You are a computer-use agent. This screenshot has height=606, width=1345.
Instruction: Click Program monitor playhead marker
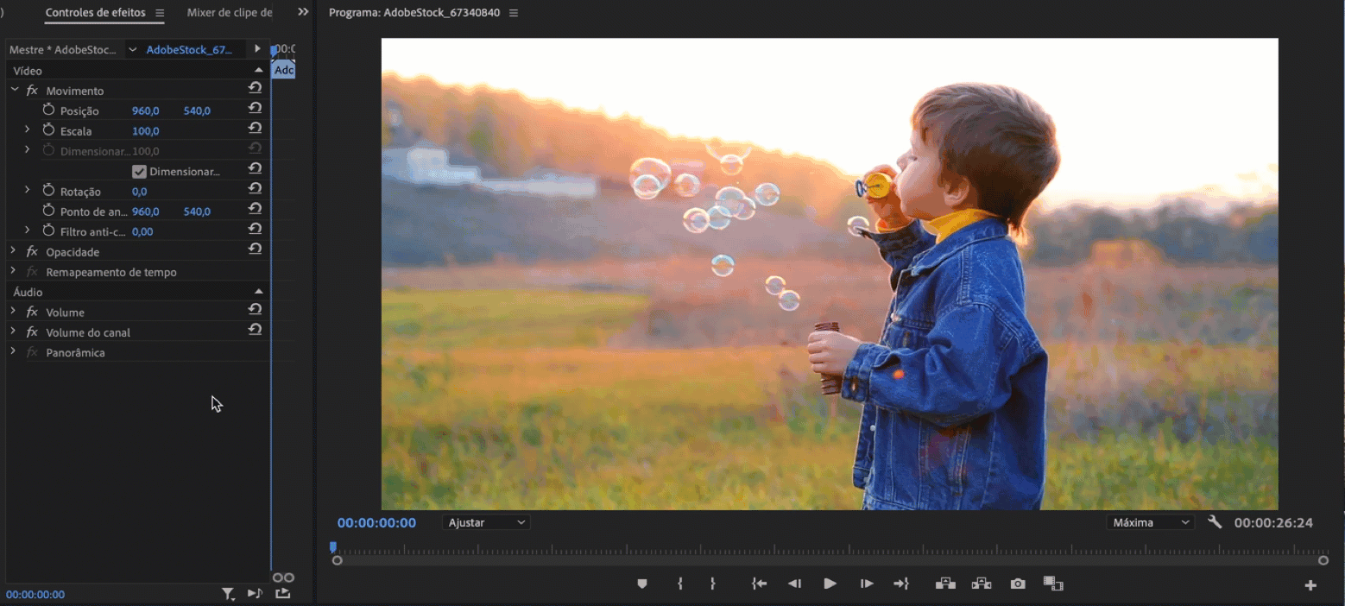tap(333, 547)
